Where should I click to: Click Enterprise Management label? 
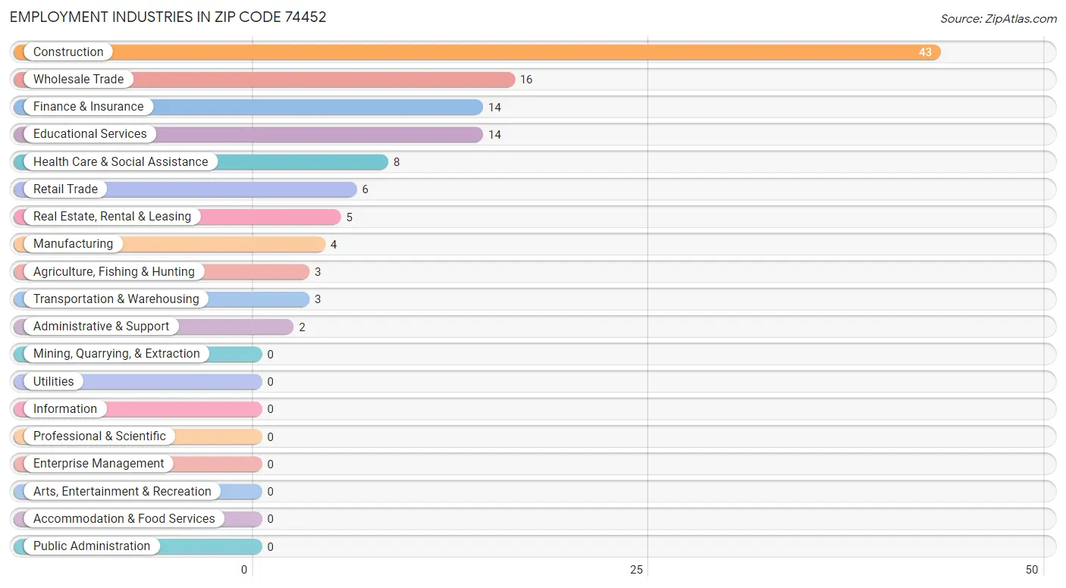pyautogui.click(x=99, y=464)
